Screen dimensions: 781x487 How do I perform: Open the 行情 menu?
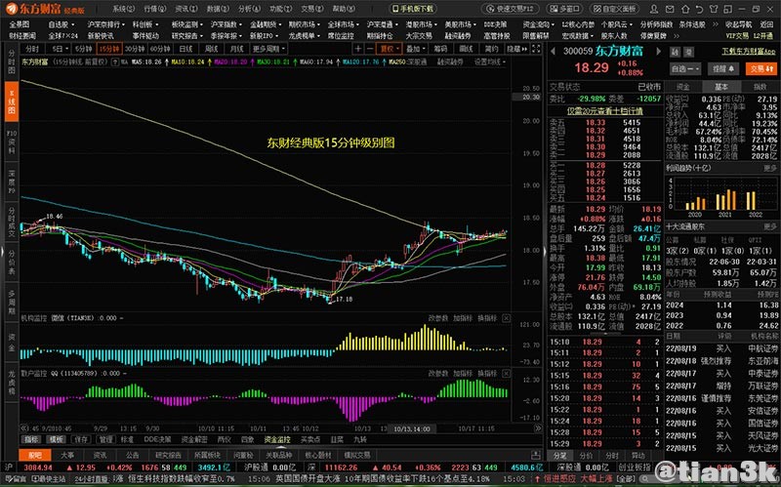point(154,9)
